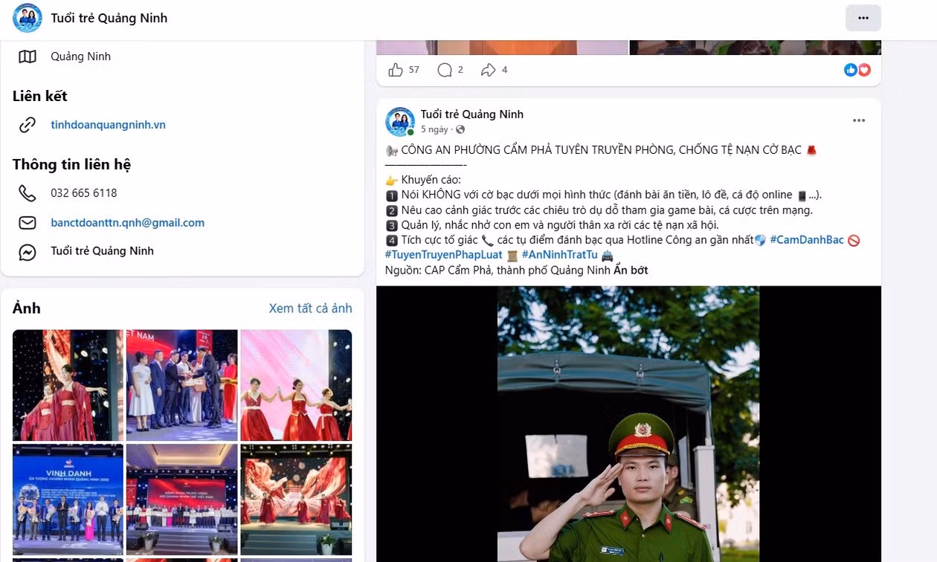The width and height of the screenshot is (937, 562).
Task: Click the 5 ngày post timestamp
Action: coord(434,130)
